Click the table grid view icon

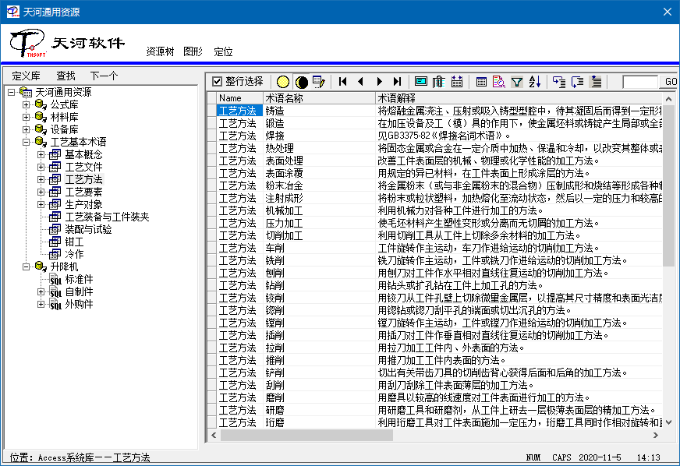[x=481, y=82]
